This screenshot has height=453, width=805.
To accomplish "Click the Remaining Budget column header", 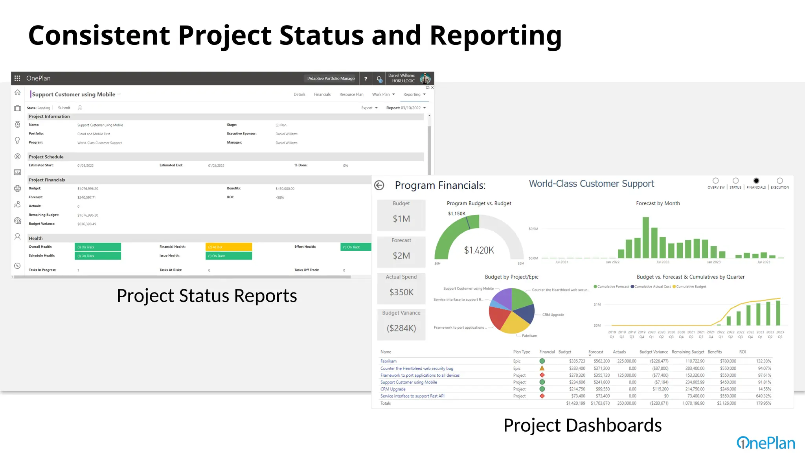I will (688, 352).
